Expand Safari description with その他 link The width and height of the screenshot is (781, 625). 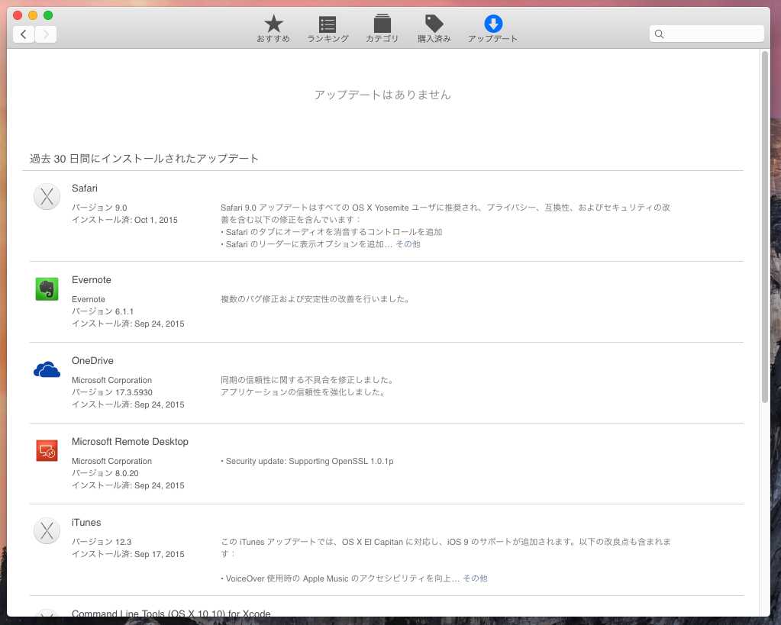tap(408, 244)
